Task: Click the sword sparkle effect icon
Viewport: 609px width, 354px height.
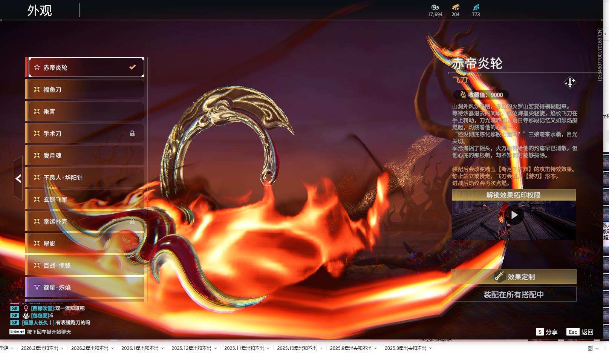Action: pos(570,82)
